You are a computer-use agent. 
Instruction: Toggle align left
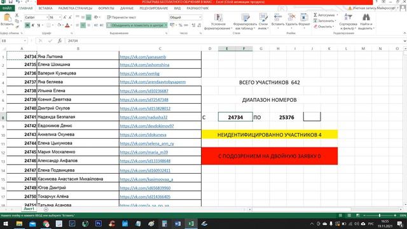click(78, 25)
